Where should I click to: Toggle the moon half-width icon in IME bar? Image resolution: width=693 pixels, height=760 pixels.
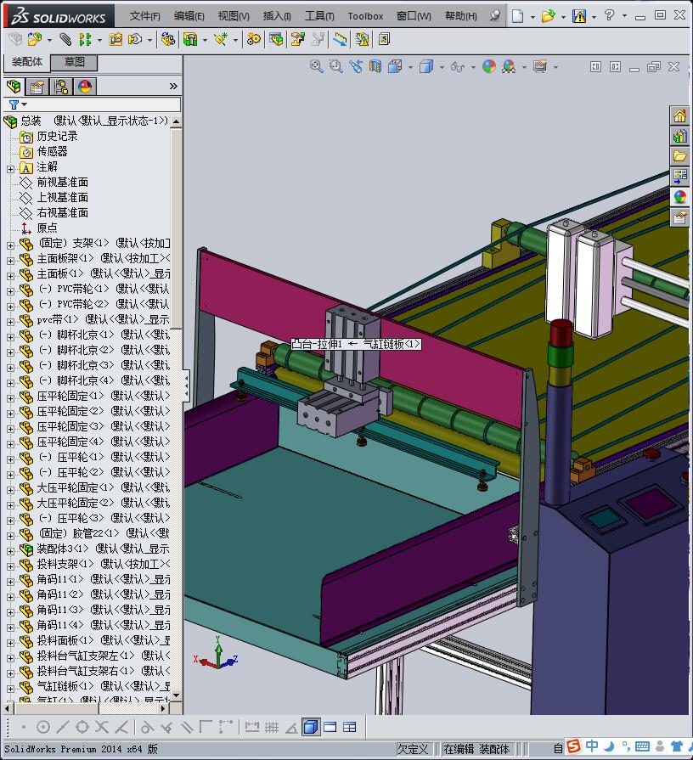610,746
